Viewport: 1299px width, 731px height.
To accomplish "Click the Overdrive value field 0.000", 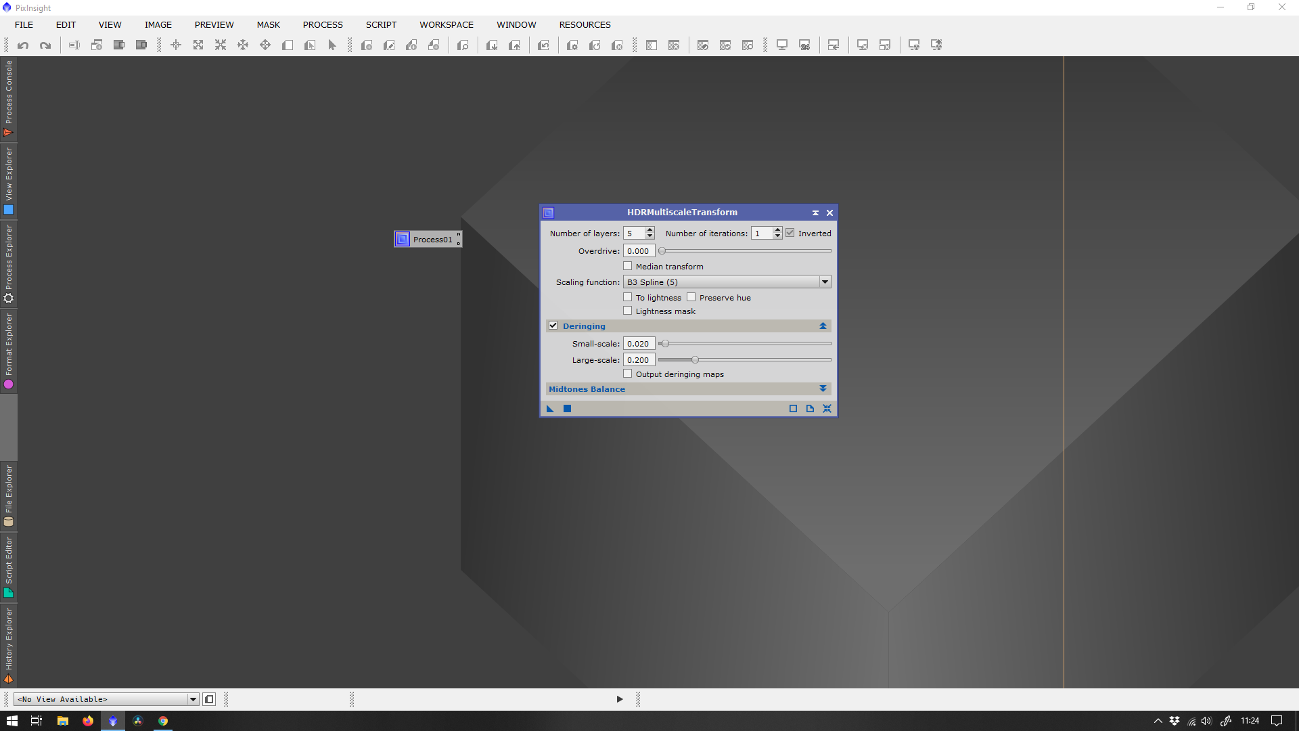I will (639, 251).
